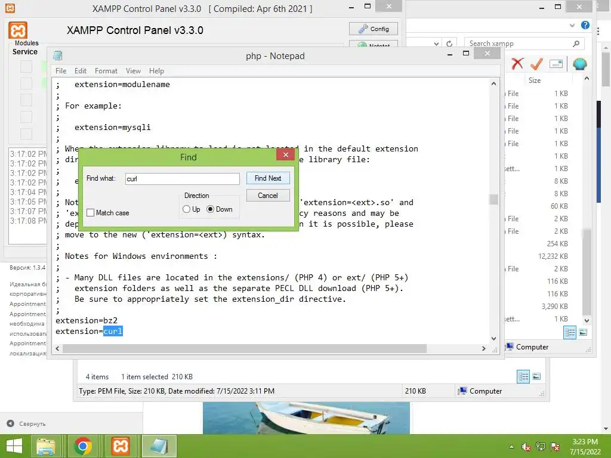Select the Down direction radio button
The image size is (611, 458).
tap(210, 209)
